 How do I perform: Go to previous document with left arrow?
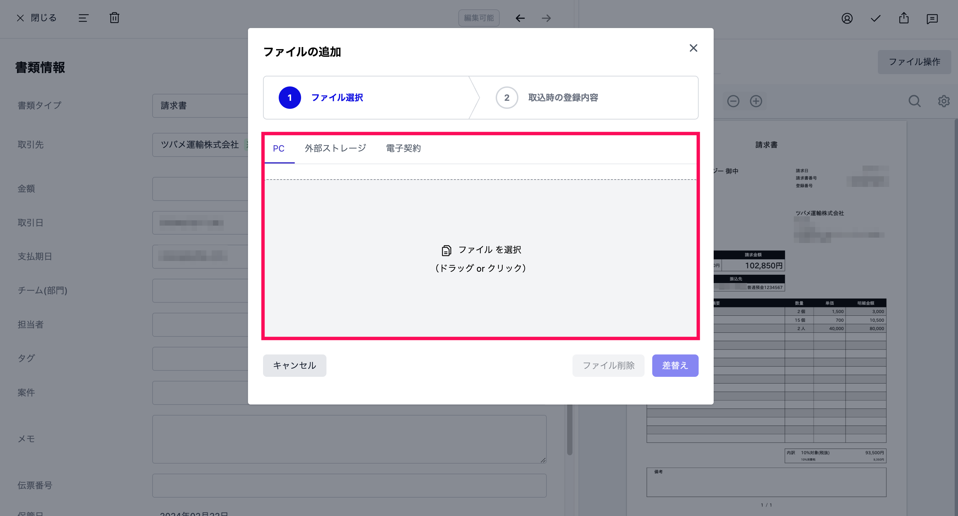520,18
